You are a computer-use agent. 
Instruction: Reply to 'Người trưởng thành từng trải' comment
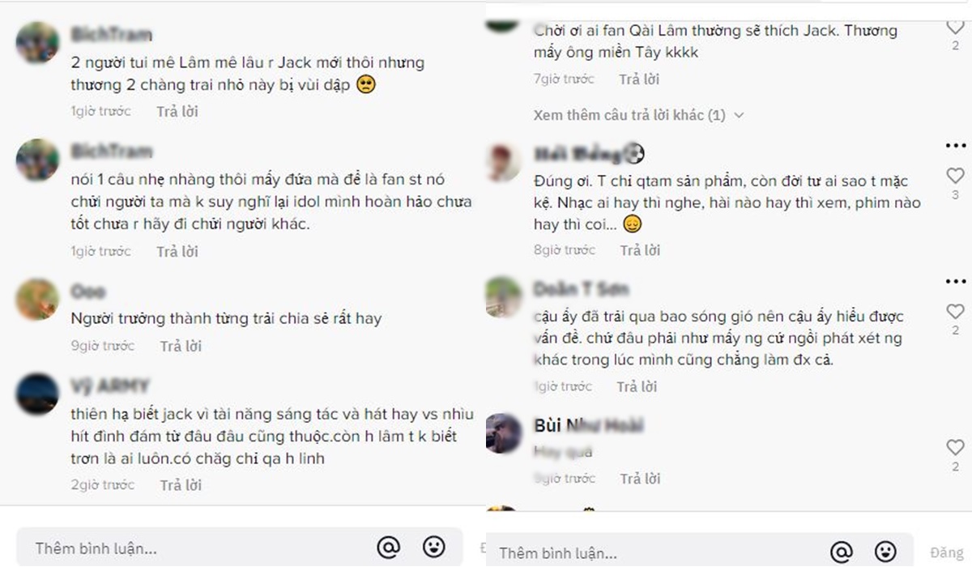tap(181, 346)
